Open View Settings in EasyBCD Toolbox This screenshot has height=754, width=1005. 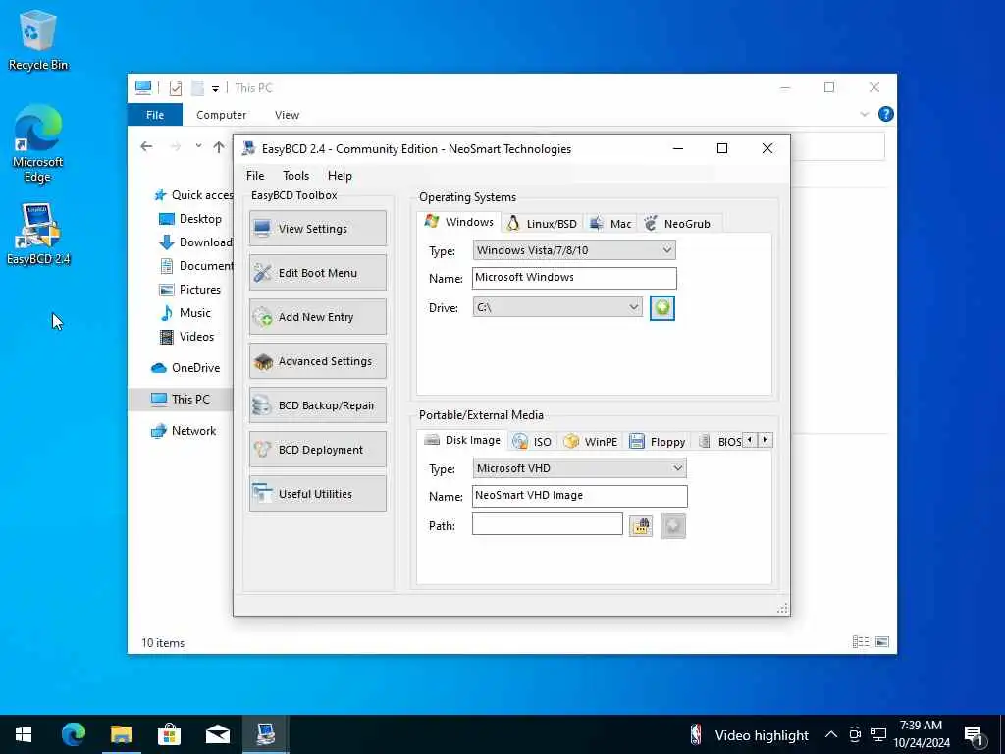pos(318,228)
